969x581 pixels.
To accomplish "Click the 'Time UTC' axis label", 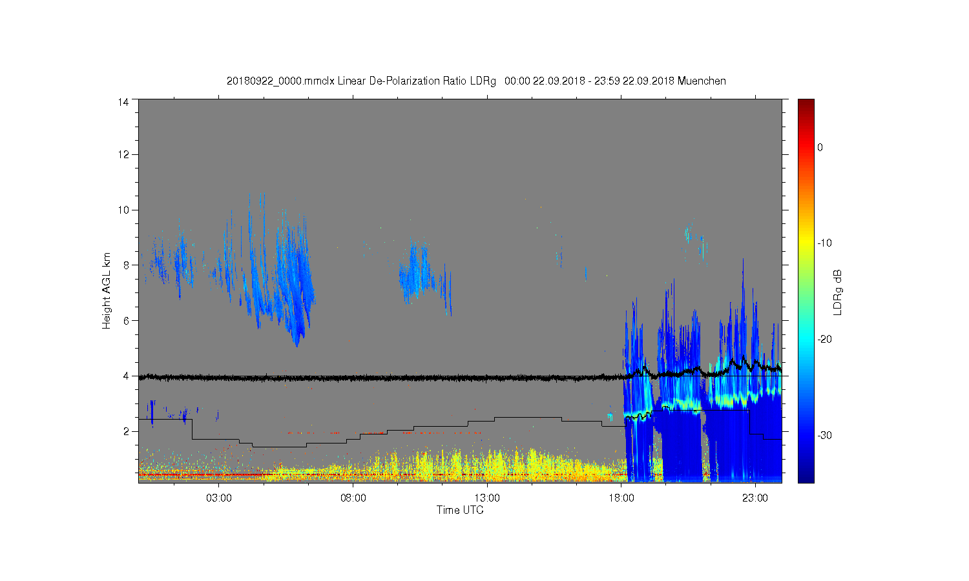I will 460,510.
